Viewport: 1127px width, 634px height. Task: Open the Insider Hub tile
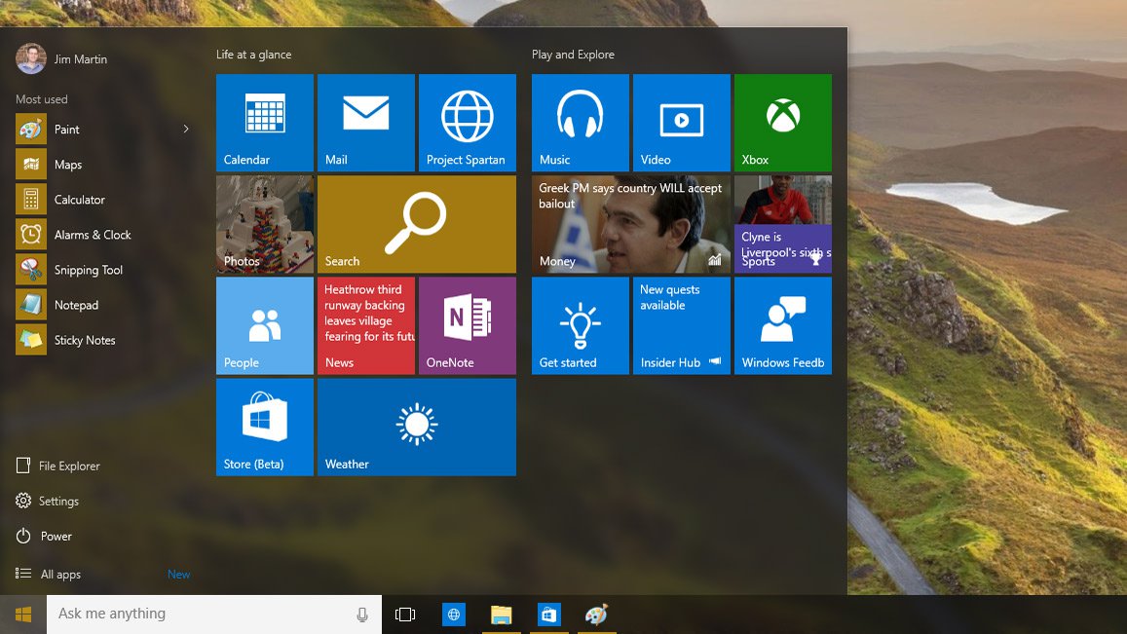[682, 325]
